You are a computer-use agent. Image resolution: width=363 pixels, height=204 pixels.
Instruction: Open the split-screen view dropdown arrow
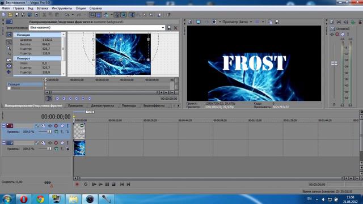(220, 22)
